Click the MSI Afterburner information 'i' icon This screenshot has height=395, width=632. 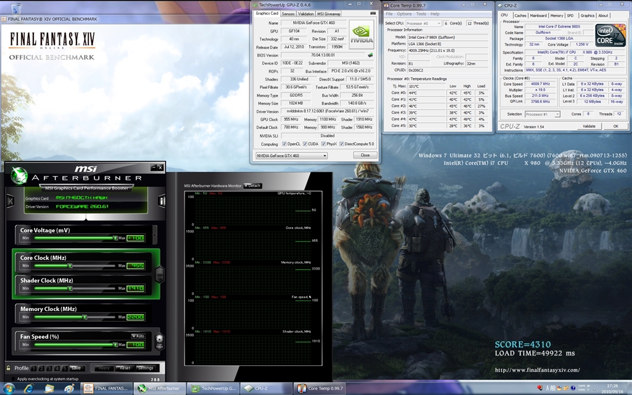[x=162, y=201]
